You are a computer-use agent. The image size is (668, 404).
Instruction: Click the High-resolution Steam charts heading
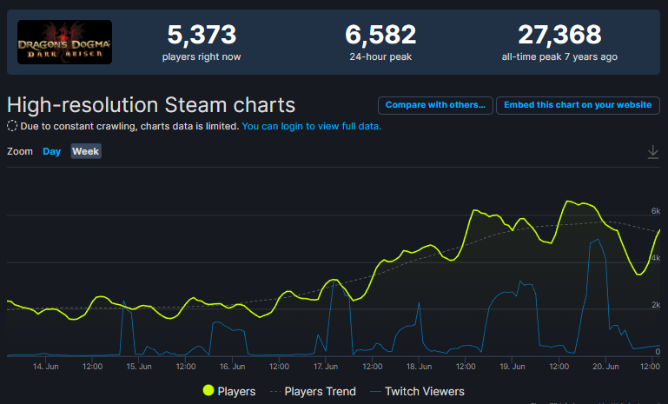point(151,105)
